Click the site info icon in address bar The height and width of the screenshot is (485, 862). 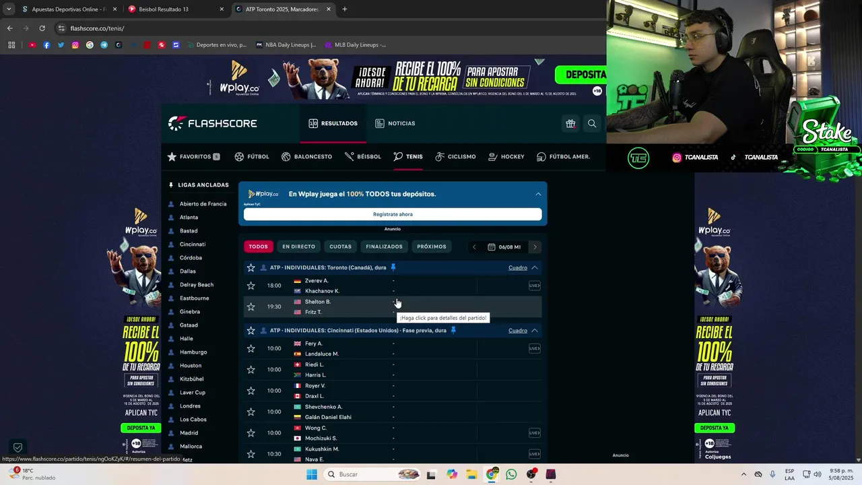61,28
